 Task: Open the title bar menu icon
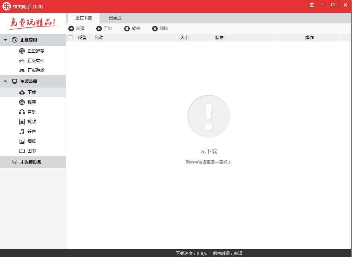click(312, 5)
